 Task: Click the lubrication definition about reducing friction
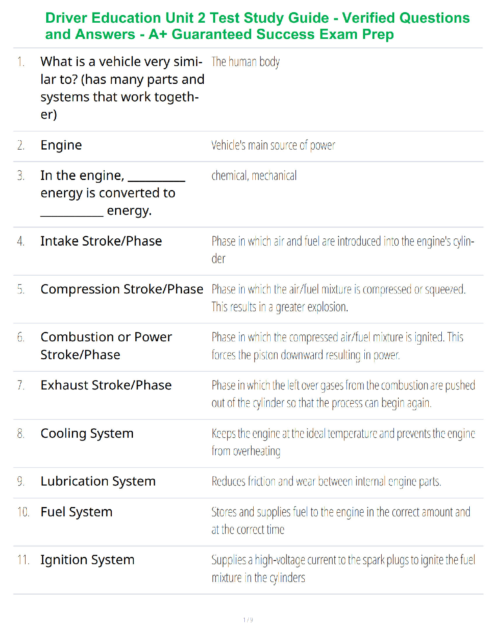[x=326, y=481]
